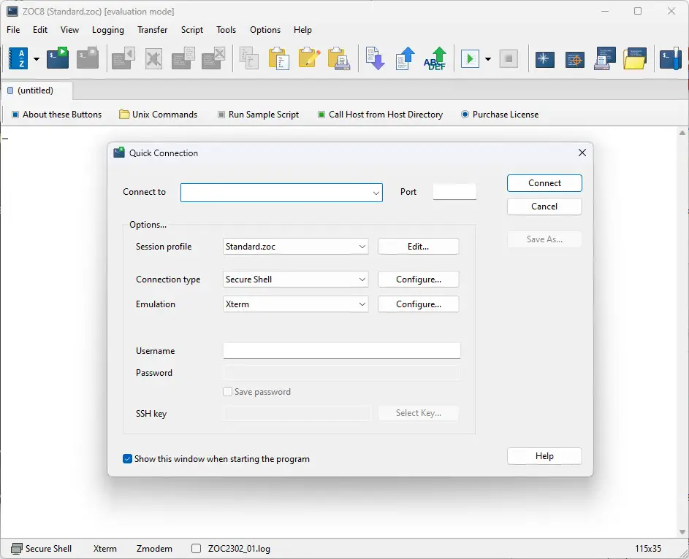Click the yellow folder over terminal icon
The width and height of the screenshot is (689, 559).
point(635,58)
